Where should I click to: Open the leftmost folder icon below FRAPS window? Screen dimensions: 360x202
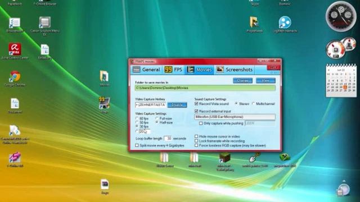point(164,158)
